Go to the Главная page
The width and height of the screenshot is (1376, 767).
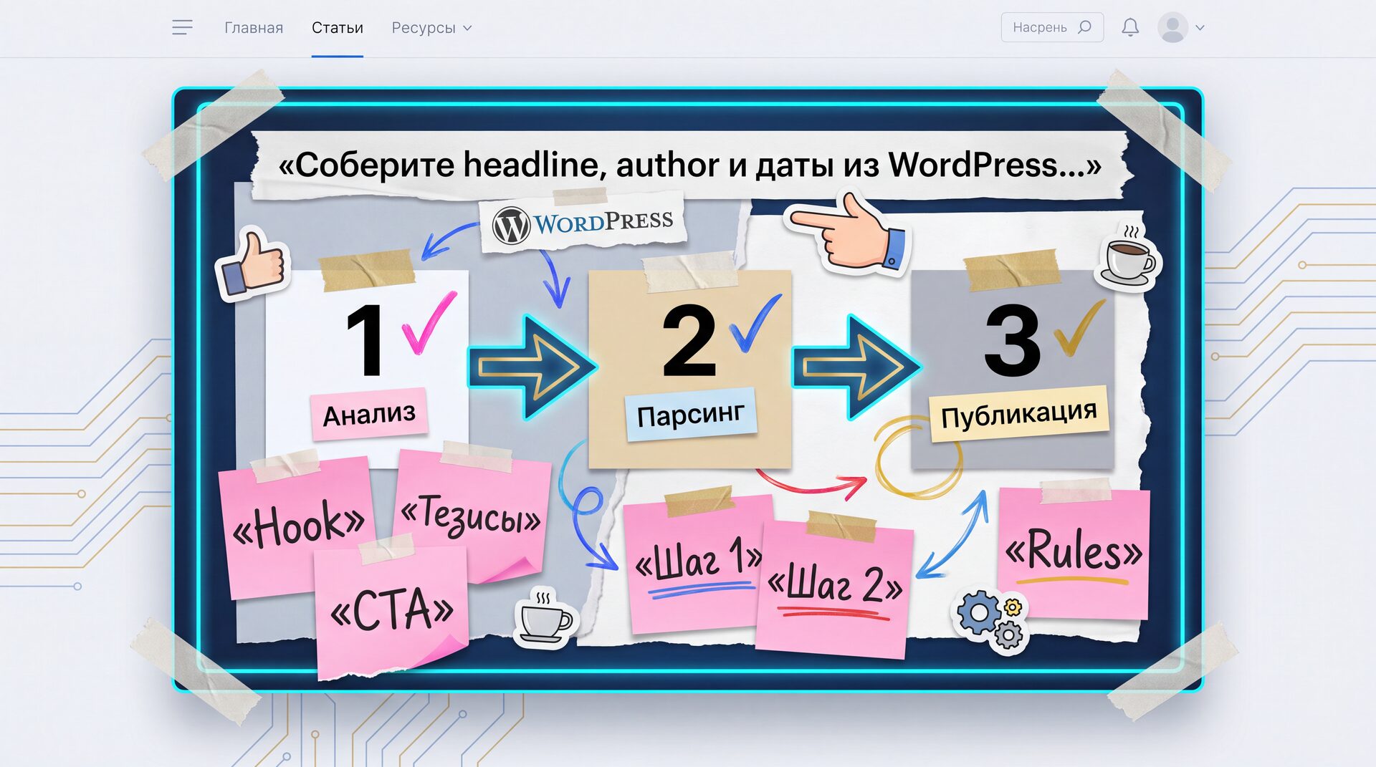[254, 28]
